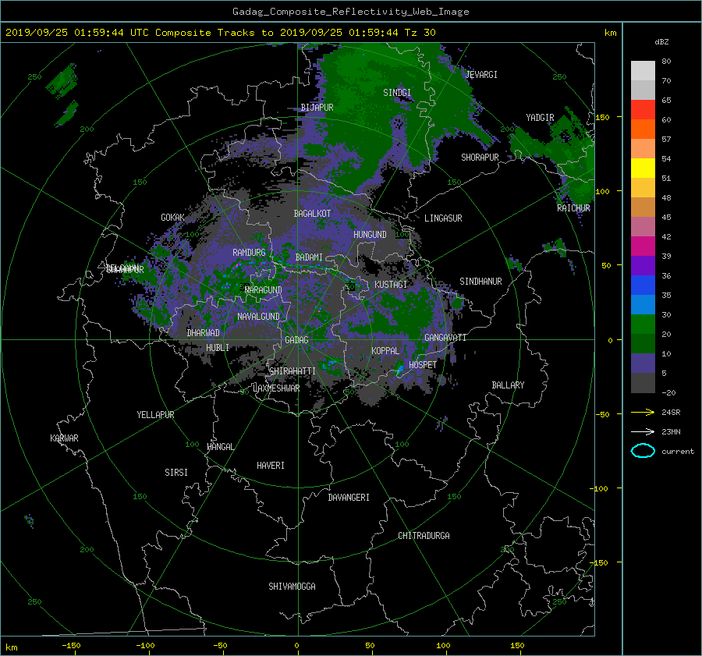Click the BAGALKOT city label

[312, 214]
